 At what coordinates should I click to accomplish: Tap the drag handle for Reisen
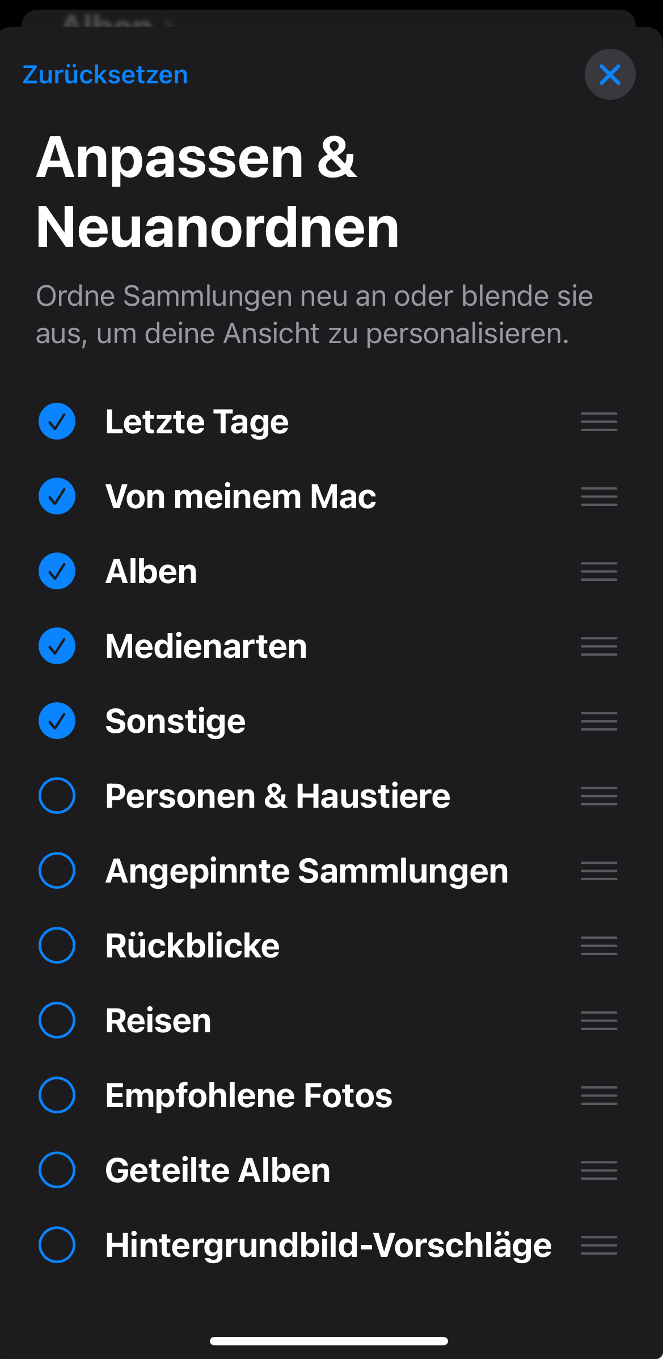coord(599,1020)
